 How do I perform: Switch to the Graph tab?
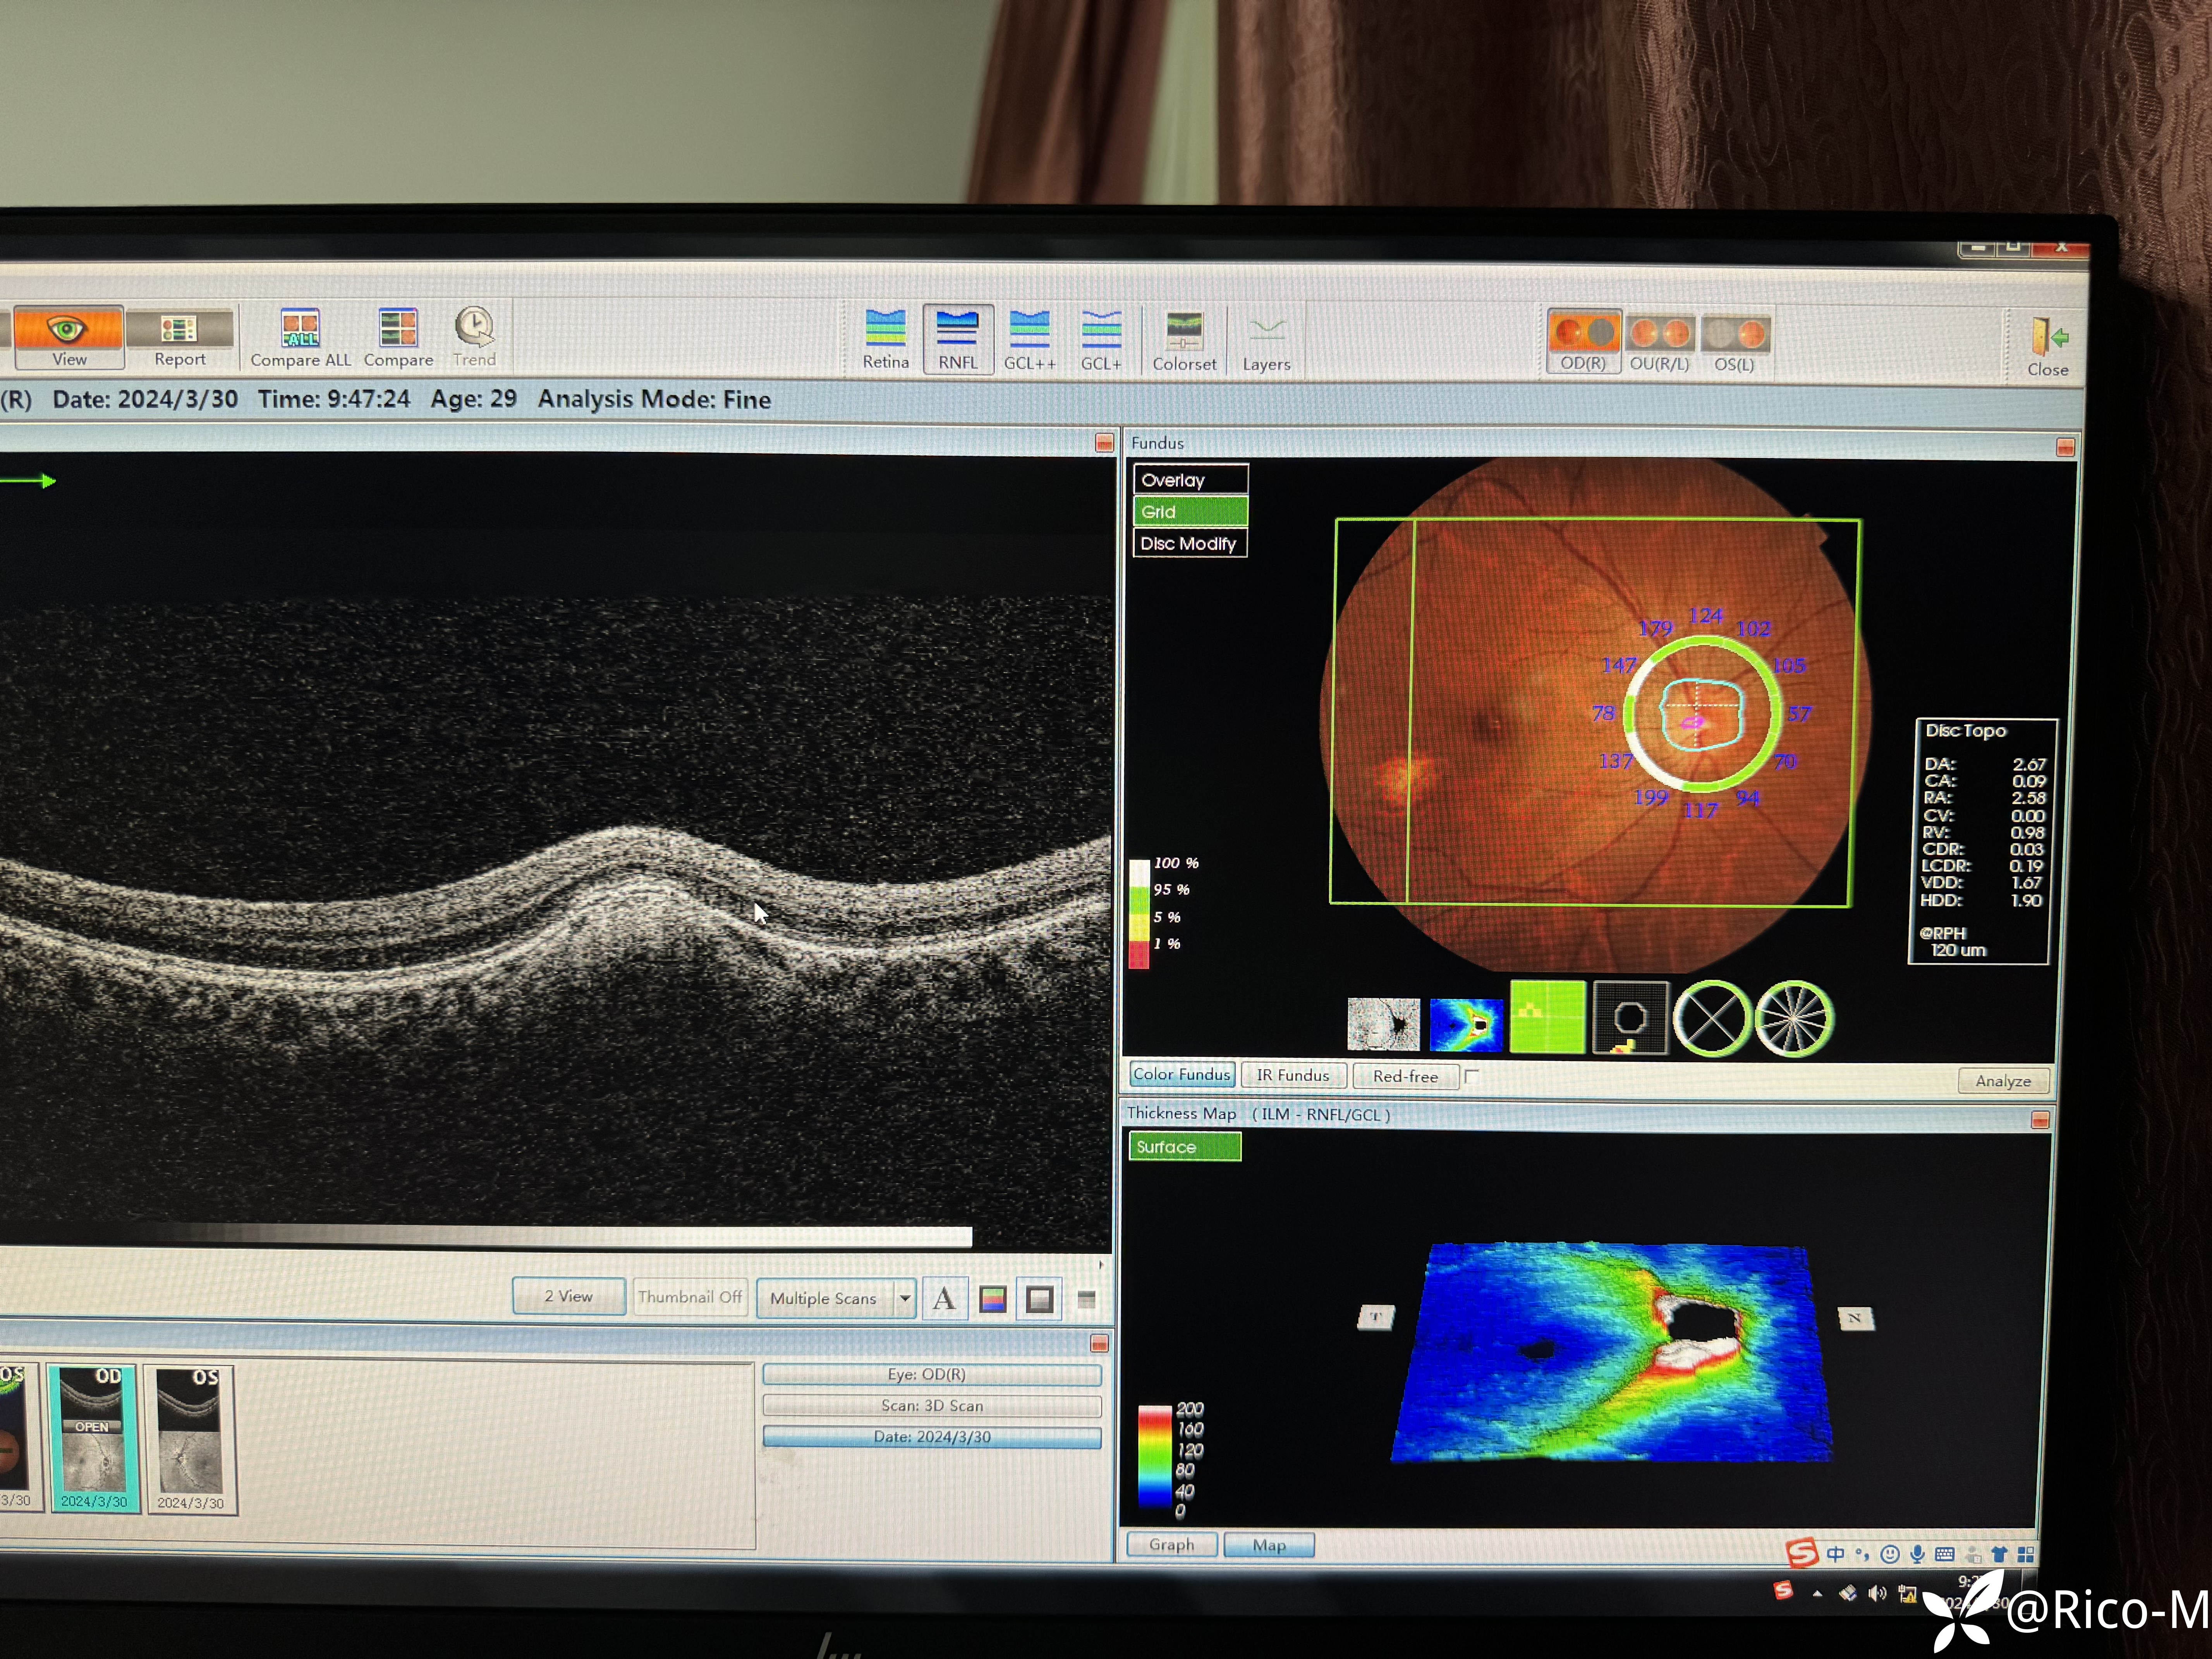pyautogui.click(x=1171, y=1544)
